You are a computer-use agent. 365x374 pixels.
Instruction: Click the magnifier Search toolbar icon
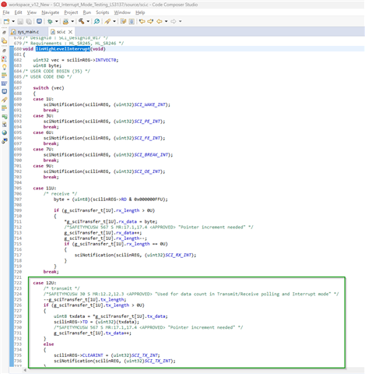[97, 21]
